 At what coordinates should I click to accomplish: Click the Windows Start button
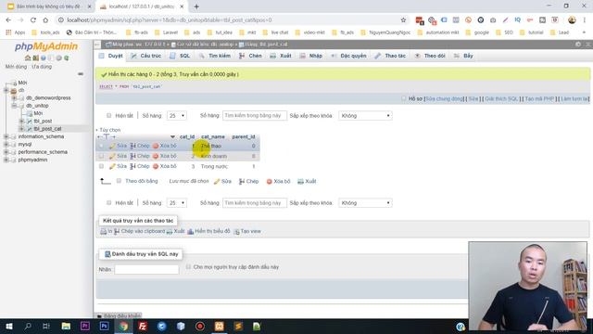(8, 326)
